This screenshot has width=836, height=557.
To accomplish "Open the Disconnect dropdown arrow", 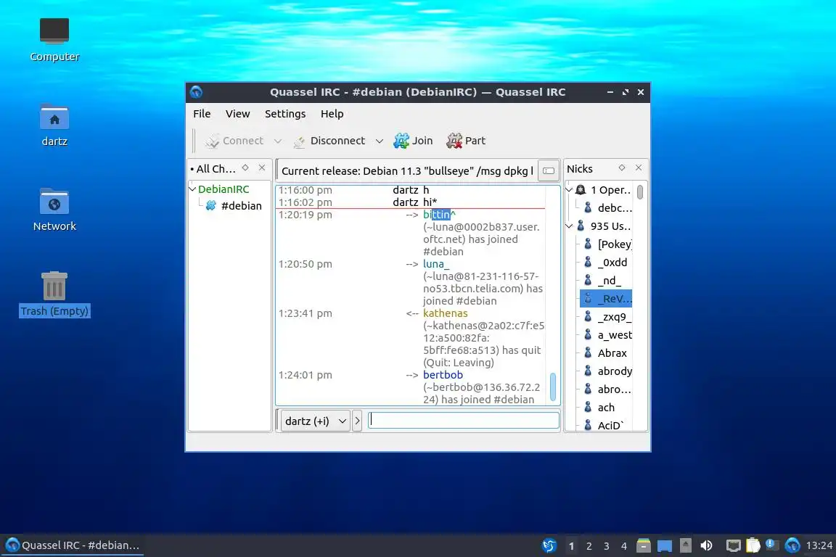I will [x=379, y=141].
